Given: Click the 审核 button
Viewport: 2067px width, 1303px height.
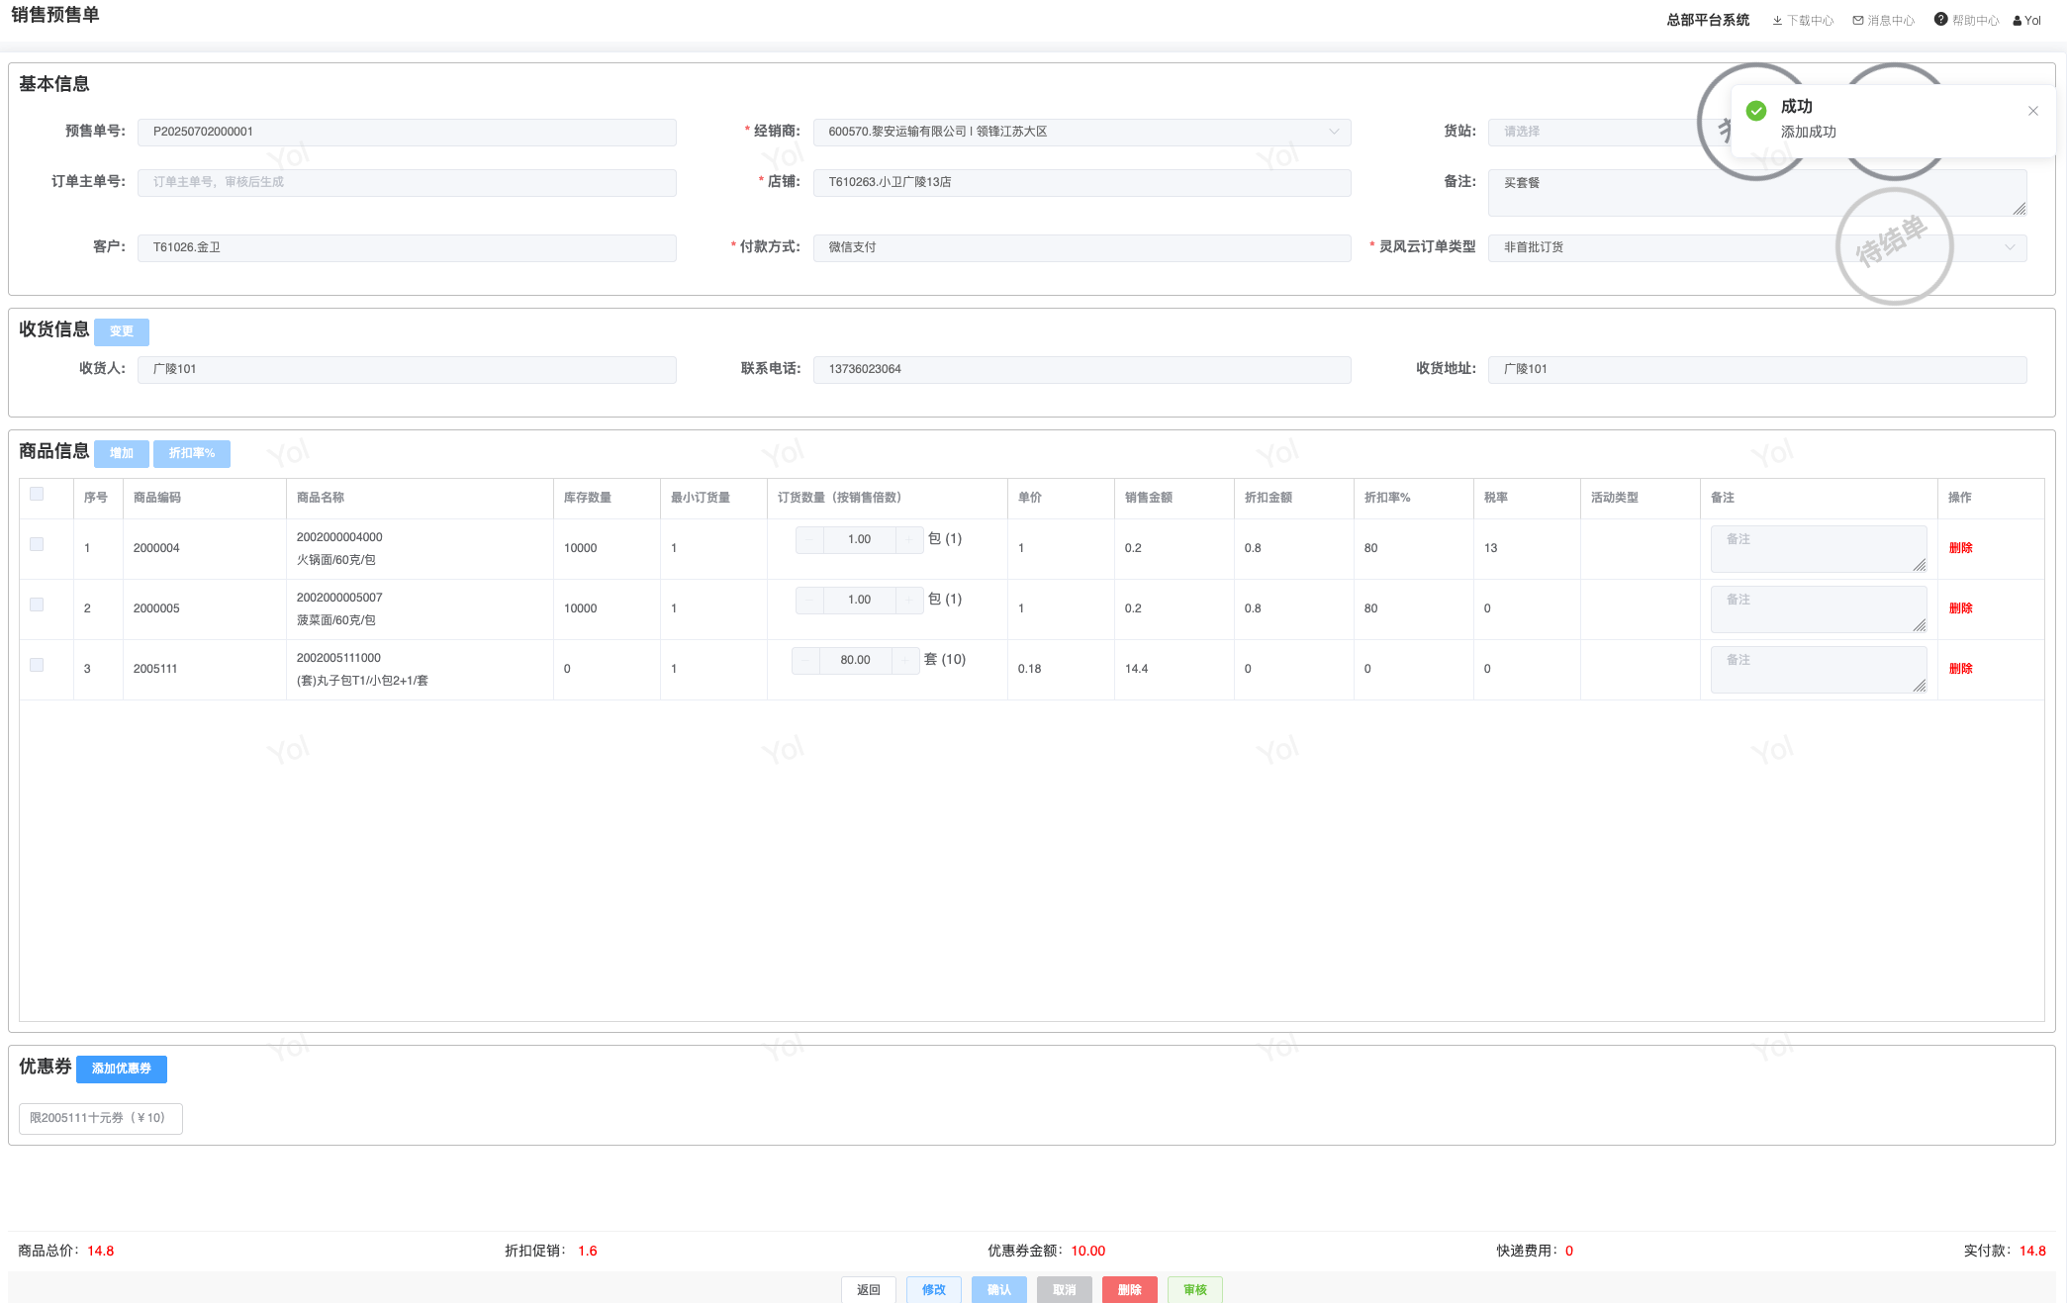Looking at the screenshot, I should [x=1194, y=1289].
